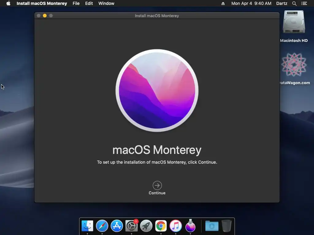Minimize the installer window with yellow button
Viewport: 314px width, 235px height.
click(45, 16)
